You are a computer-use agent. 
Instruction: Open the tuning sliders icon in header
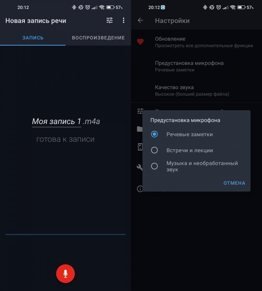point(109,20)
